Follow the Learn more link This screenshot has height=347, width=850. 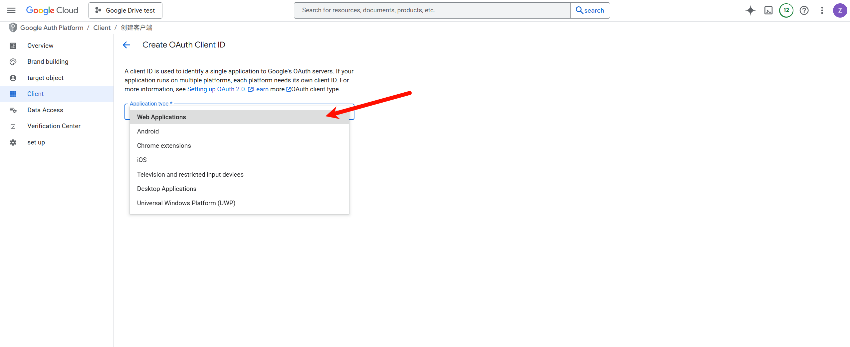pyautogui.click(x=261, y=89)
